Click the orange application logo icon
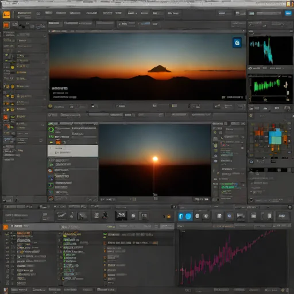This screenshot has height=294, width=294. tap(6, 14)
